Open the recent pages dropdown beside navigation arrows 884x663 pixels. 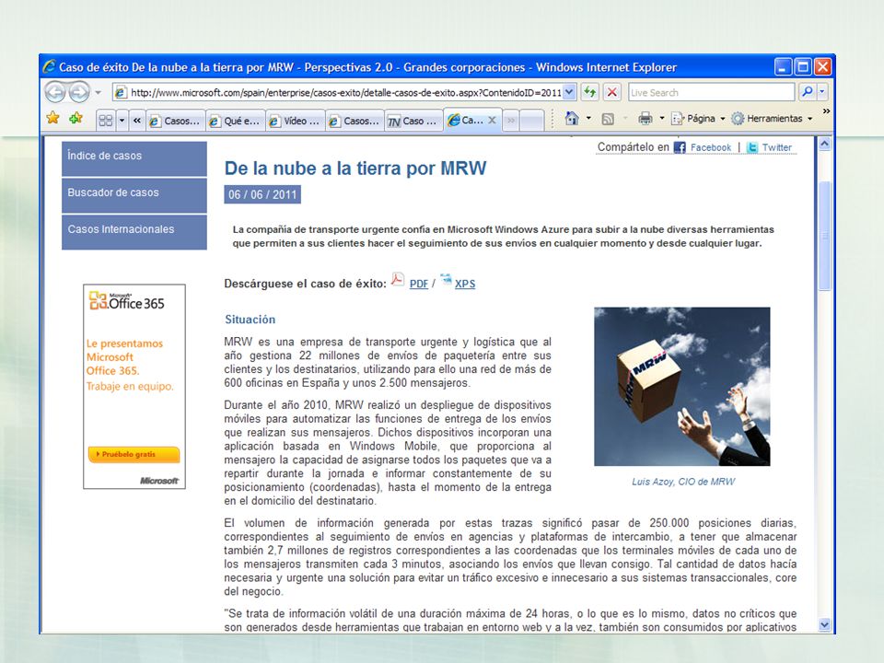point(99,92)
